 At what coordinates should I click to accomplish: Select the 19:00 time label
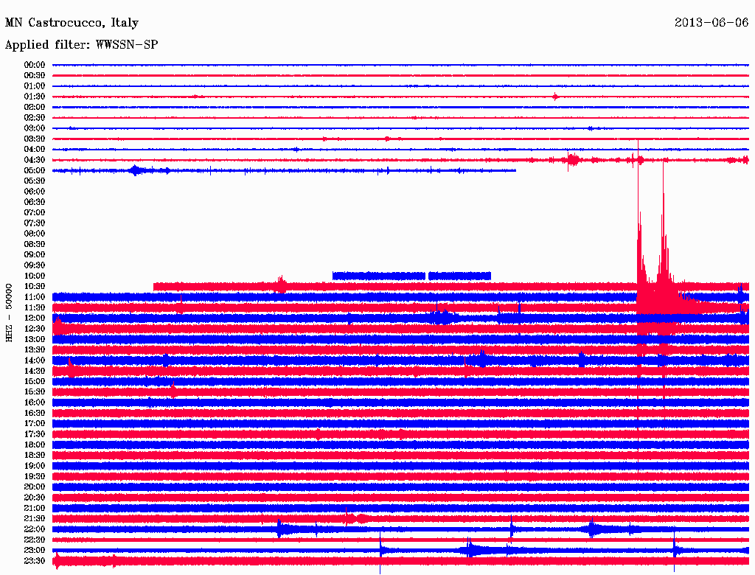tap(35, 466)
